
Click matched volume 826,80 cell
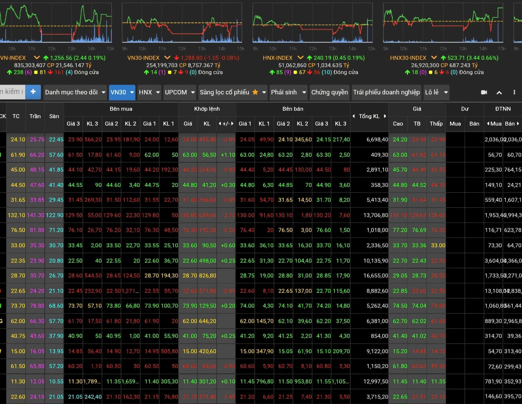coord(207,276)
